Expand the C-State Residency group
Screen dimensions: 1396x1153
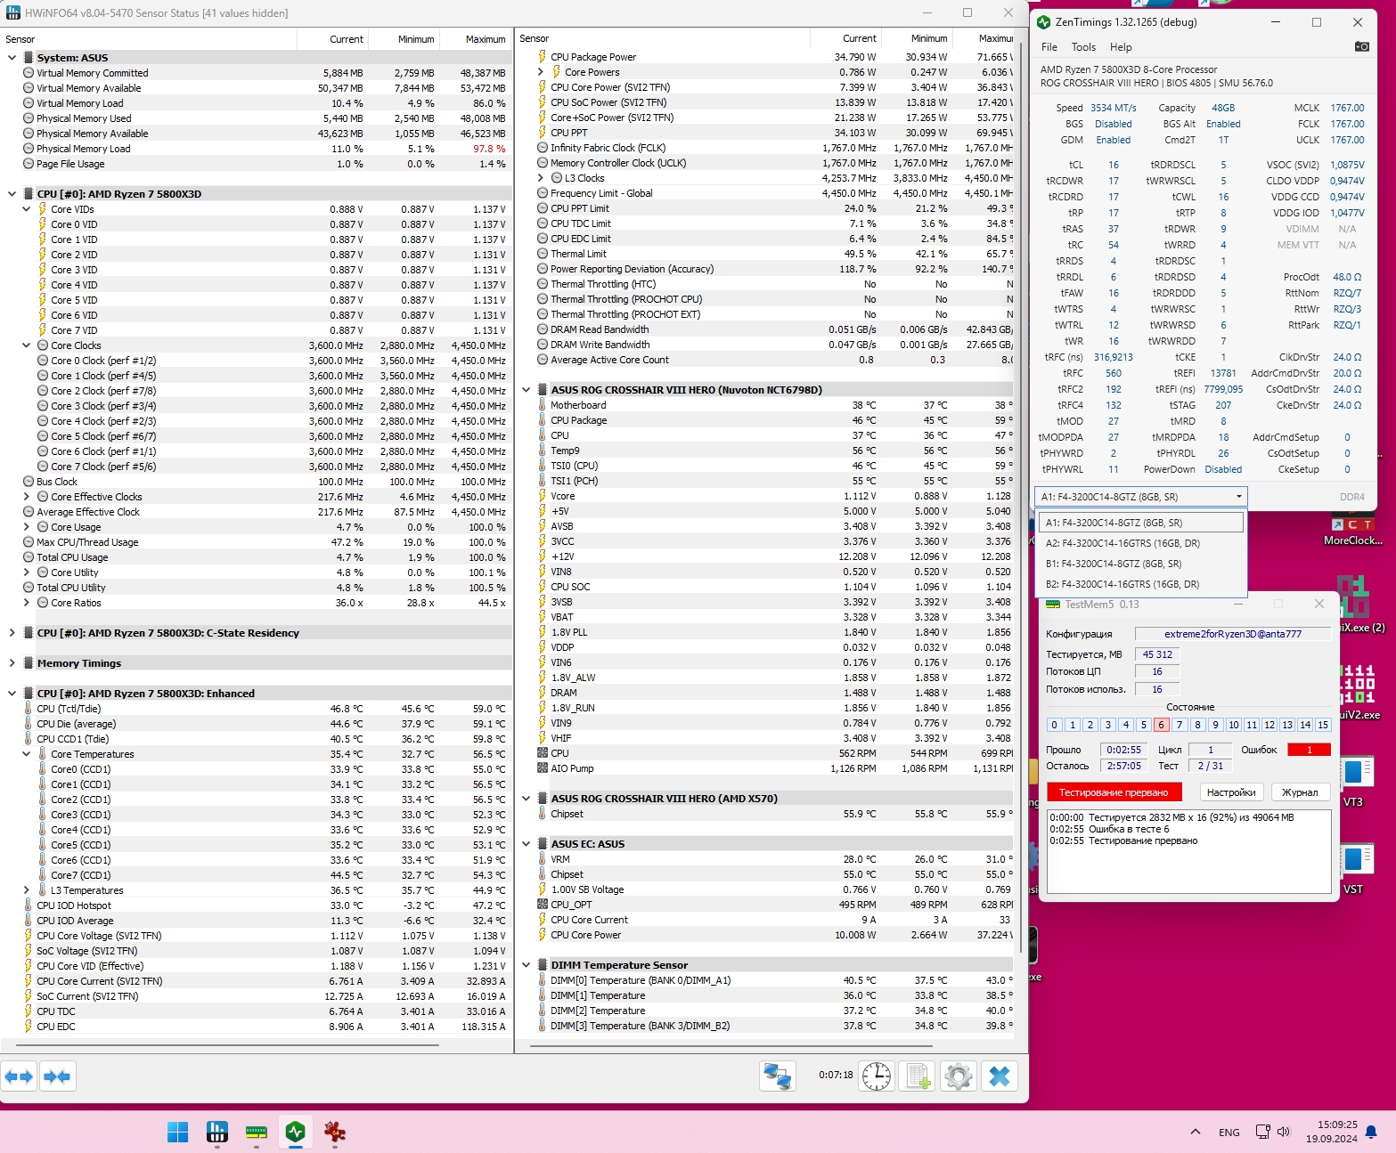tap(12, 633)
